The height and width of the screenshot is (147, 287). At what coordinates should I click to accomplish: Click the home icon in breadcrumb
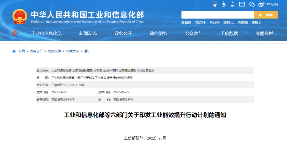14,51
